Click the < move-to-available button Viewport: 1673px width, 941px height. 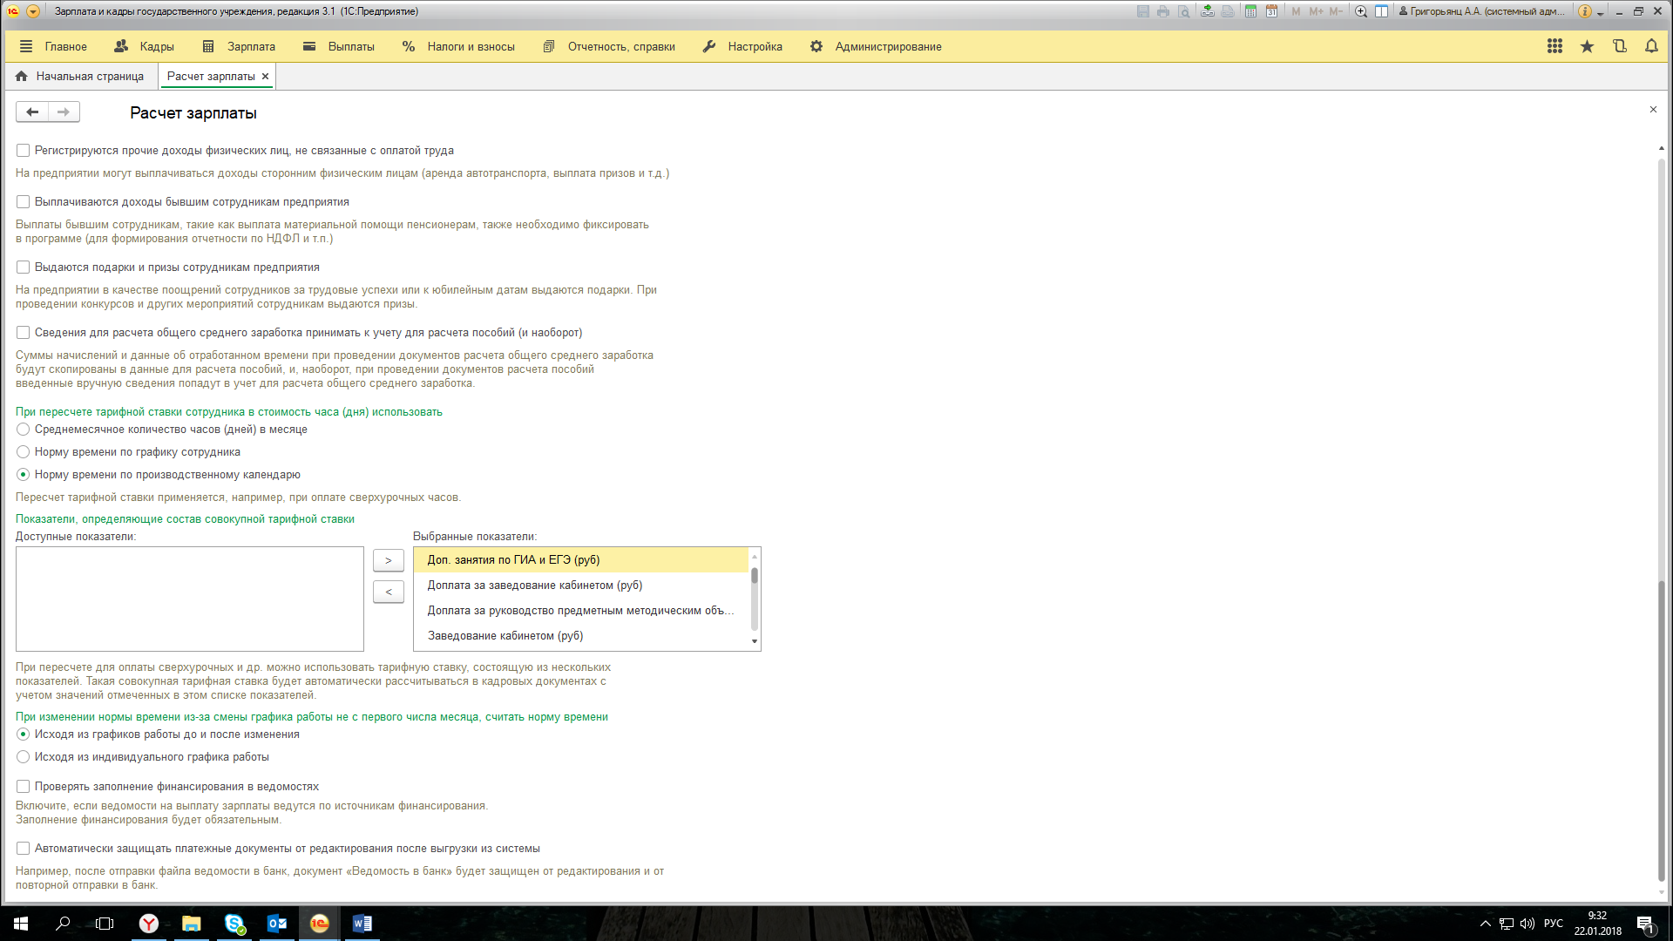[389, 592]
